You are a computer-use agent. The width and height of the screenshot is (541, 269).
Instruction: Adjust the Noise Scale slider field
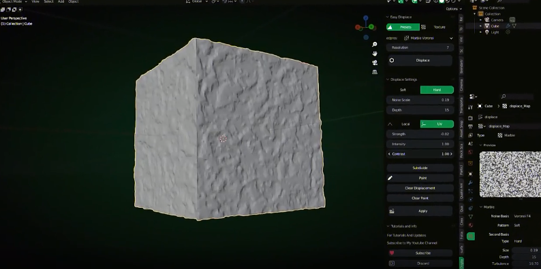point(420,100)
